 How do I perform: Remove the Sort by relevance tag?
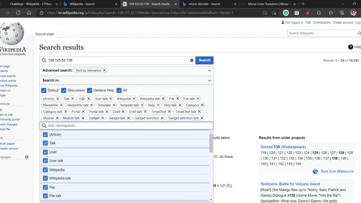click(x=104, y=70)
